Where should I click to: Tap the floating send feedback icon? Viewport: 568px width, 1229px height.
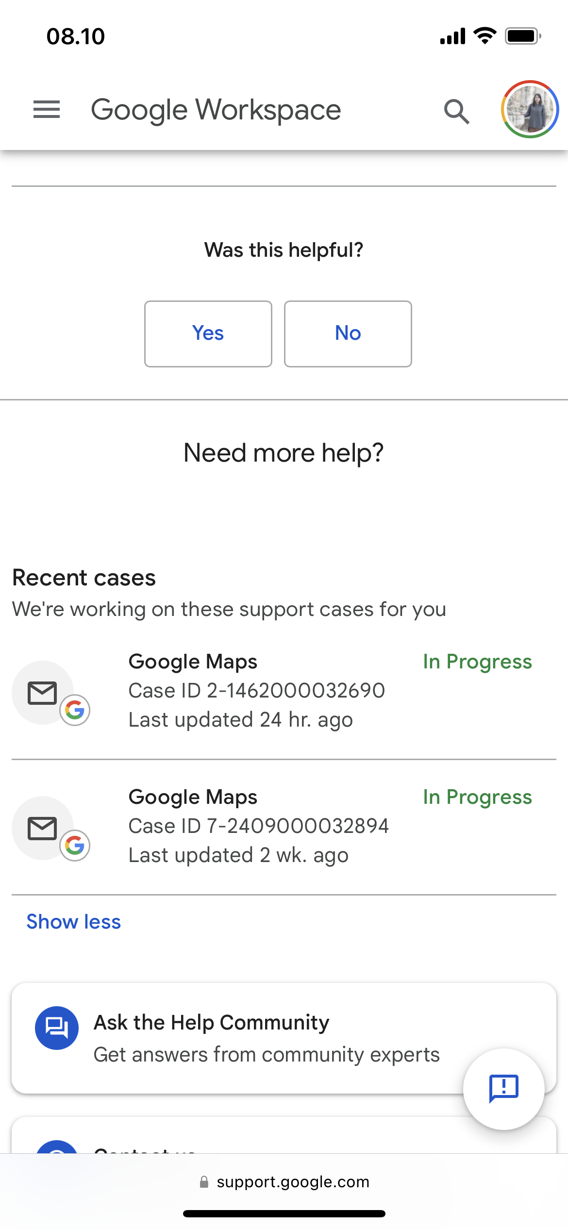click(x=504, y=1089)
